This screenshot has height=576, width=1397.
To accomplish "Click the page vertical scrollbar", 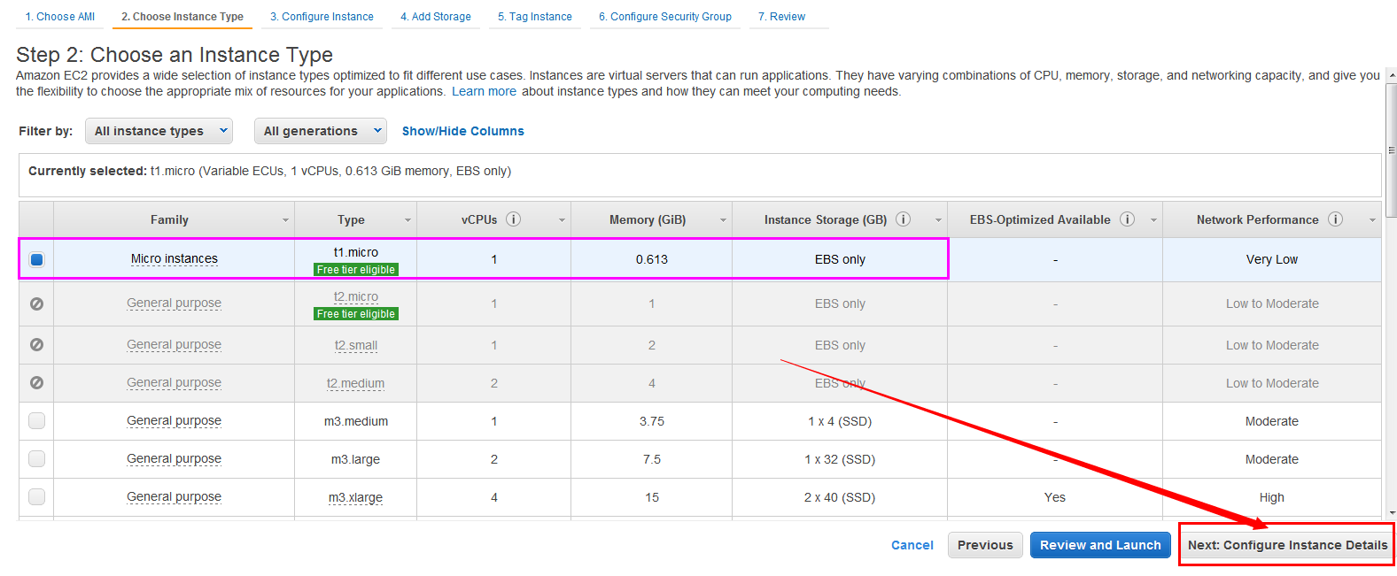I will (x=1391, y=150).
